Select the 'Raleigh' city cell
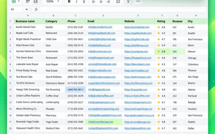 pyautogui.click(x=196, y=102)
